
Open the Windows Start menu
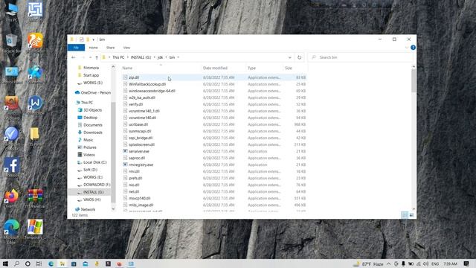coord(5,264)
